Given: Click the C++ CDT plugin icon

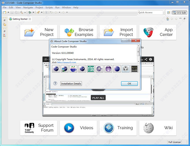Looking at the screenshot, I should 99,69.
